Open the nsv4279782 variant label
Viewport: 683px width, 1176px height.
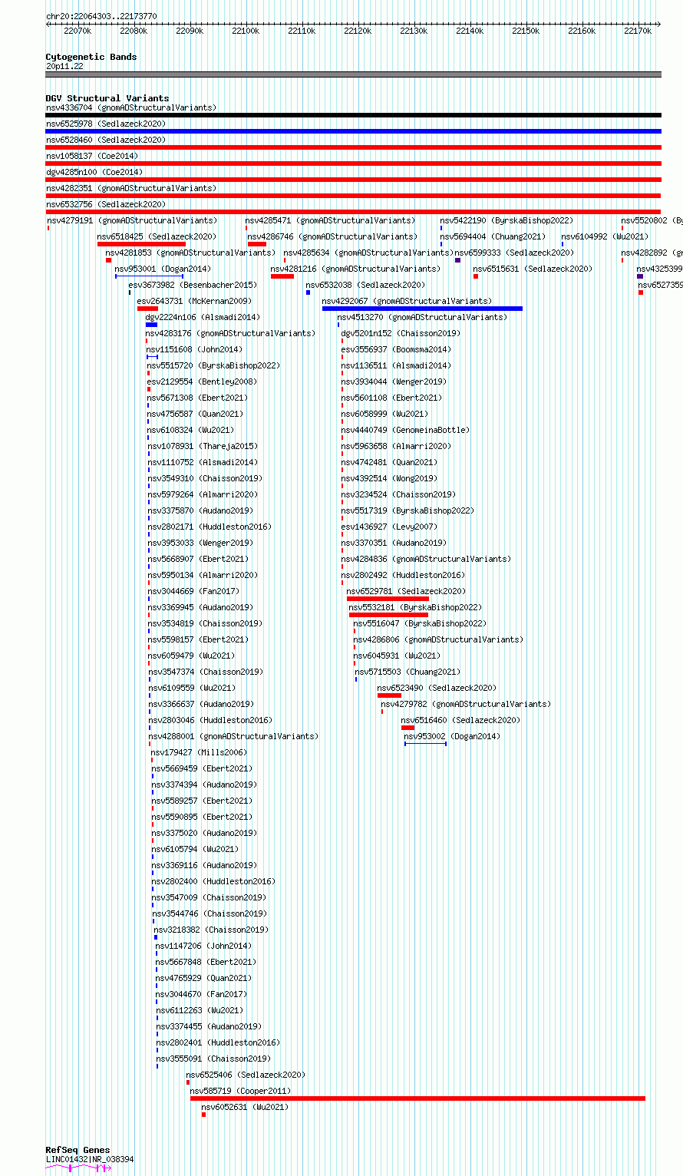click(x=466, y=704)
